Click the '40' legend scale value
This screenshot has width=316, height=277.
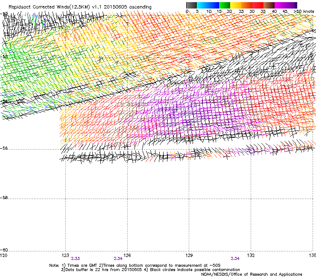click(x=274, y=12)
